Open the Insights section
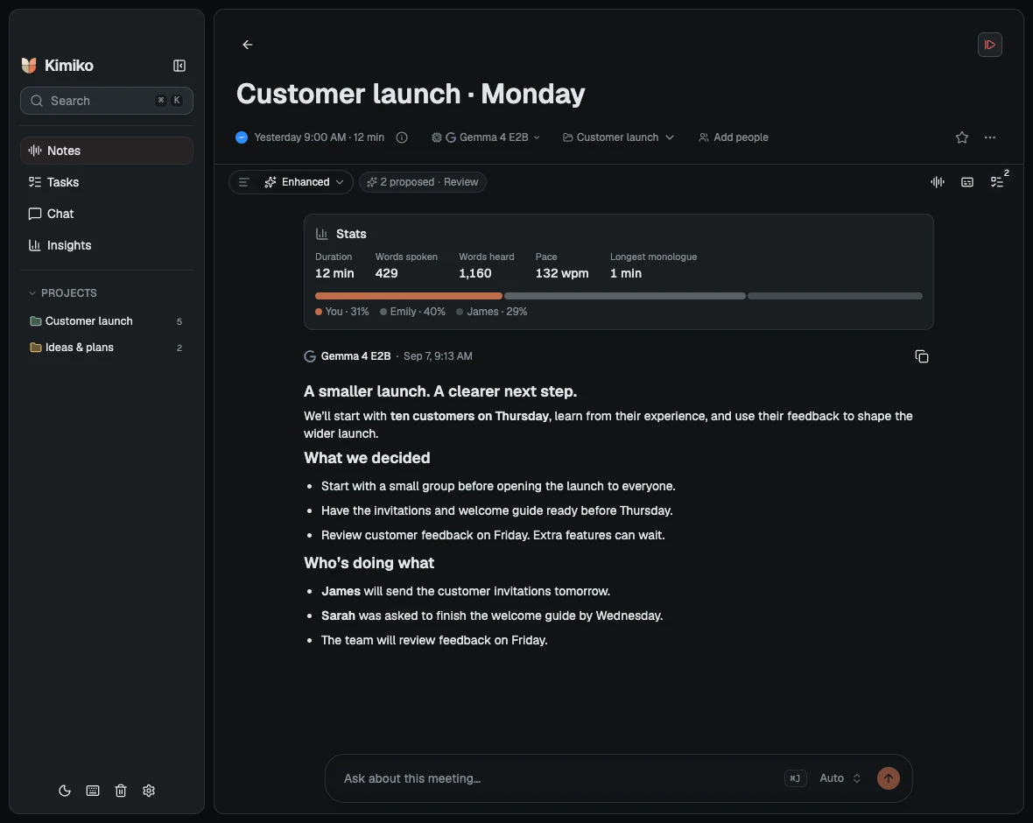Viewport: 1033px width, 823px height. [107, 245]
